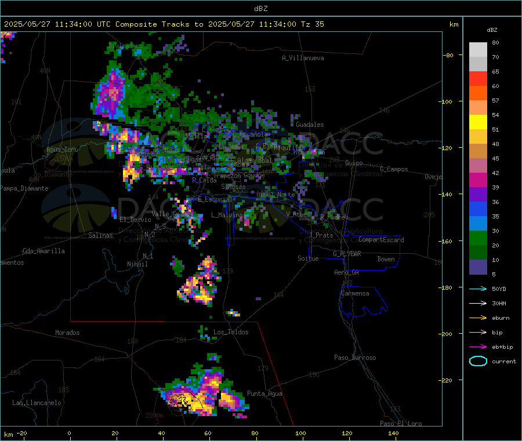522x441 pixels.
Task: Click the 36 dBZ purple swatch
Action: tap(478, 195)
